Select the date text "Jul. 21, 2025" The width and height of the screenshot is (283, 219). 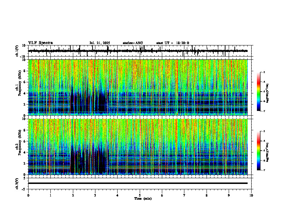tap(100, 43)
